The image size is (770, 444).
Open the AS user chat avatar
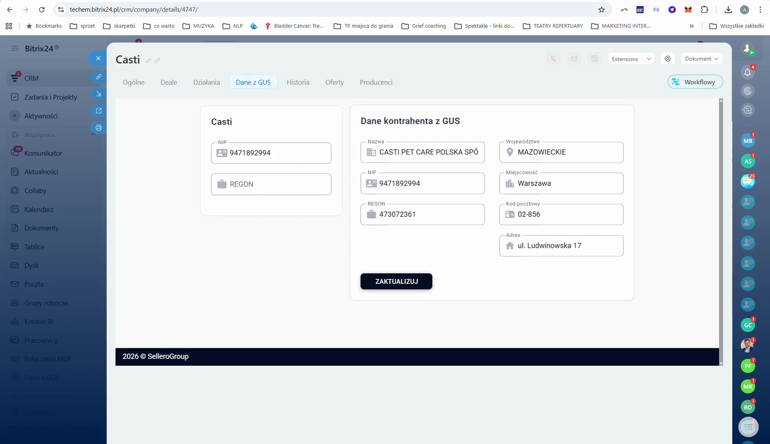click(x=747, y=161)
